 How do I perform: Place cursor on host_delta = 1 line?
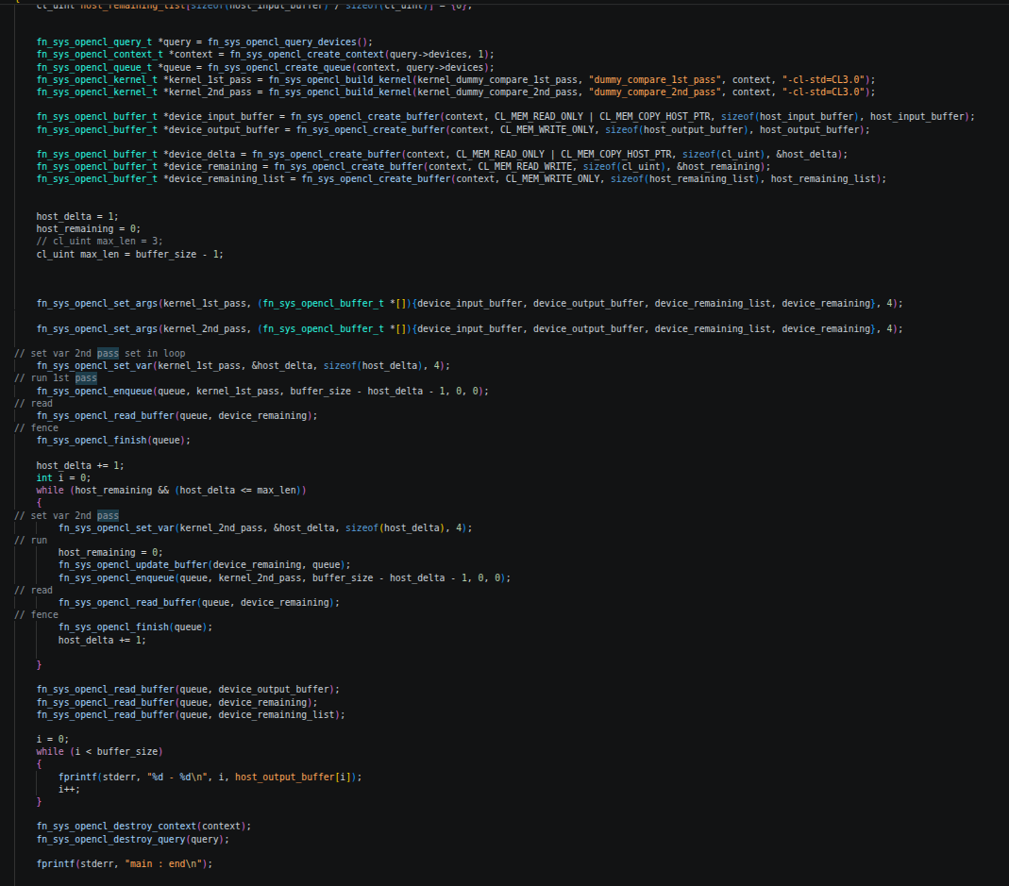click(77, 217)
